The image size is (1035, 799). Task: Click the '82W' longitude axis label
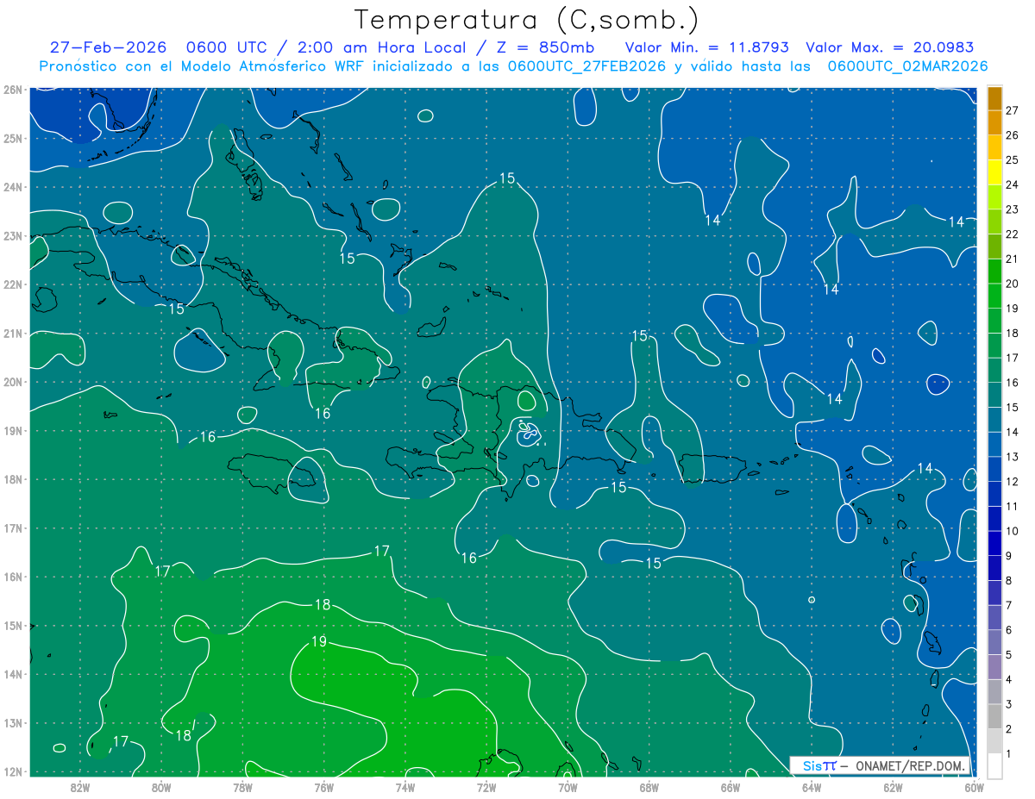click(80, 787)
